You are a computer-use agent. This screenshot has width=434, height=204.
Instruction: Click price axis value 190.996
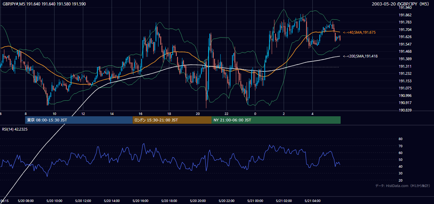(405, 96)
